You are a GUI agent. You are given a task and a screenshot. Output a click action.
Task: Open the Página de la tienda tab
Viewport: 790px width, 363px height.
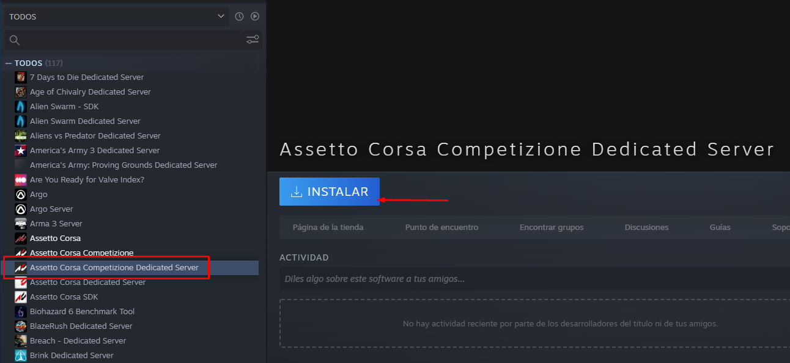click(328, 228)
